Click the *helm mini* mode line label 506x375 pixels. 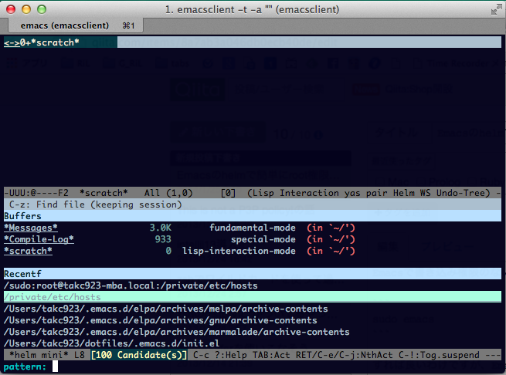[39, 355]
